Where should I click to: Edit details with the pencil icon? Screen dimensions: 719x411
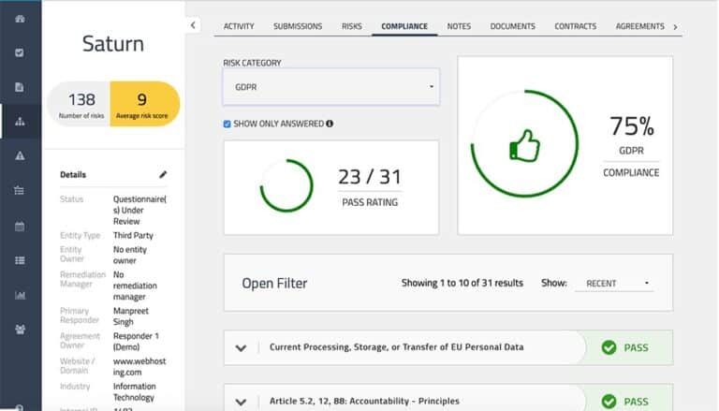point(163,174)
